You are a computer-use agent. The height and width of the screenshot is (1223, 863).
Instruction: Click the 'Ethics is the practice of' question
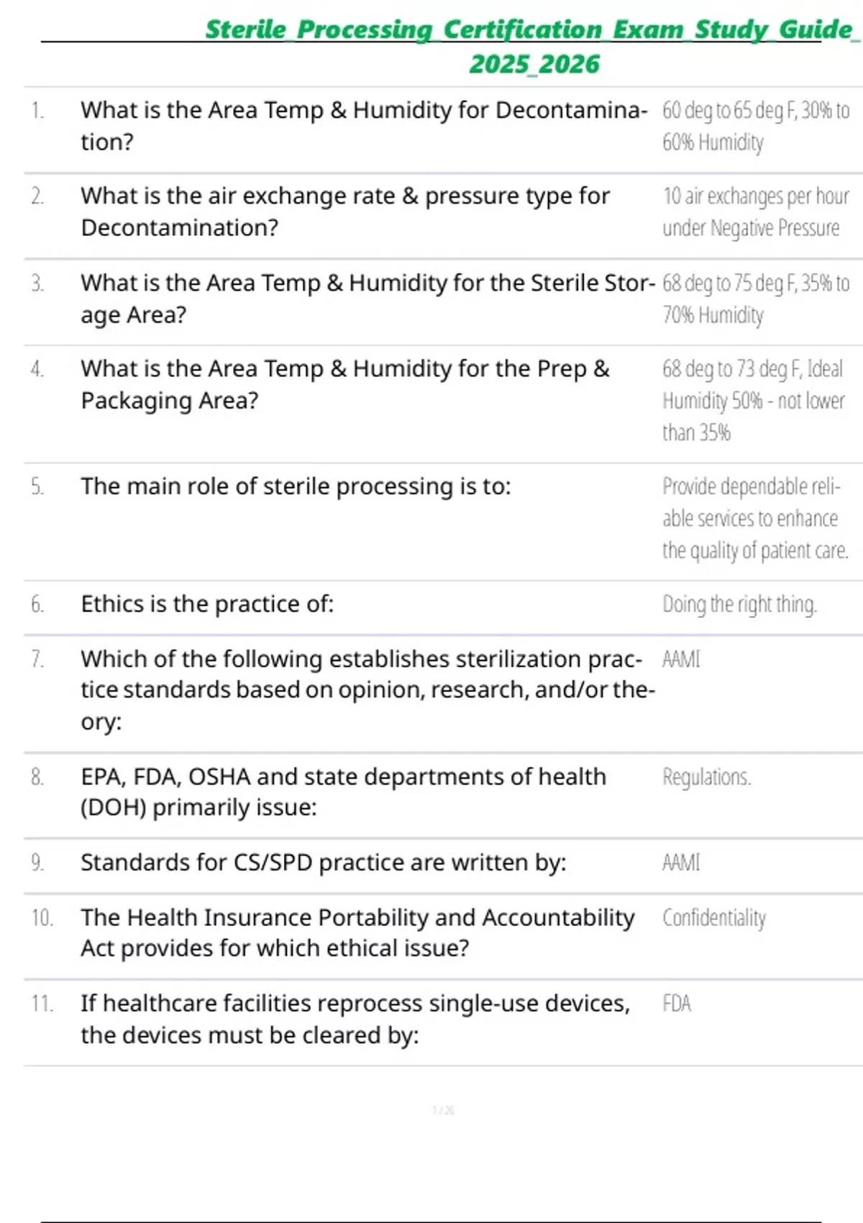(x=207, y=604)
